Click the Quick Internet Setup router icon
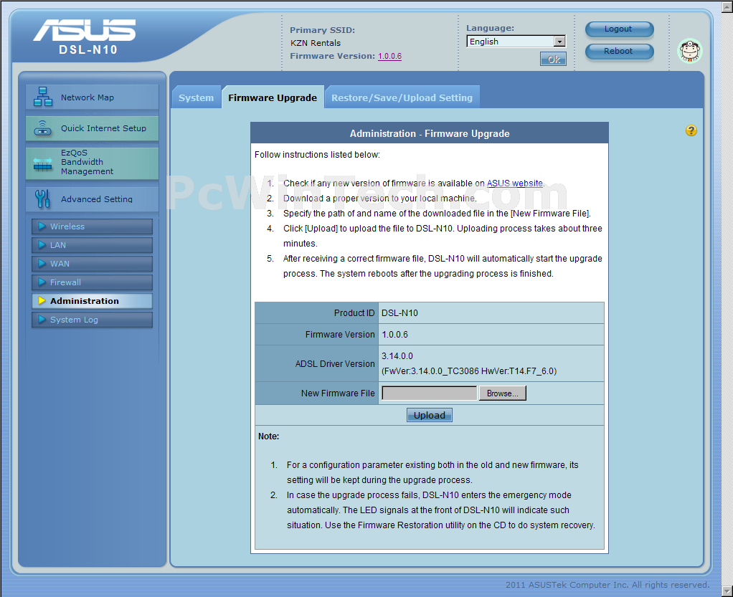Viewport: 733px width, 597px height. point(43,128)
